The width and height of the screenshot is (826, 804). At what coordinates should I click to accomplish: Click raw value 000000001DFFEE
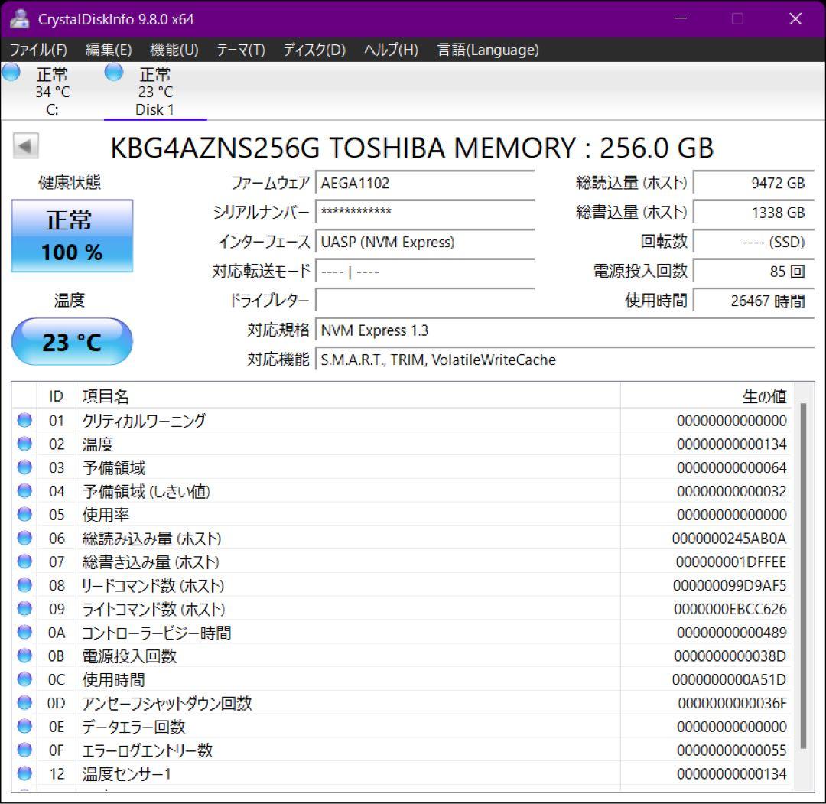(x=731, y=561)
